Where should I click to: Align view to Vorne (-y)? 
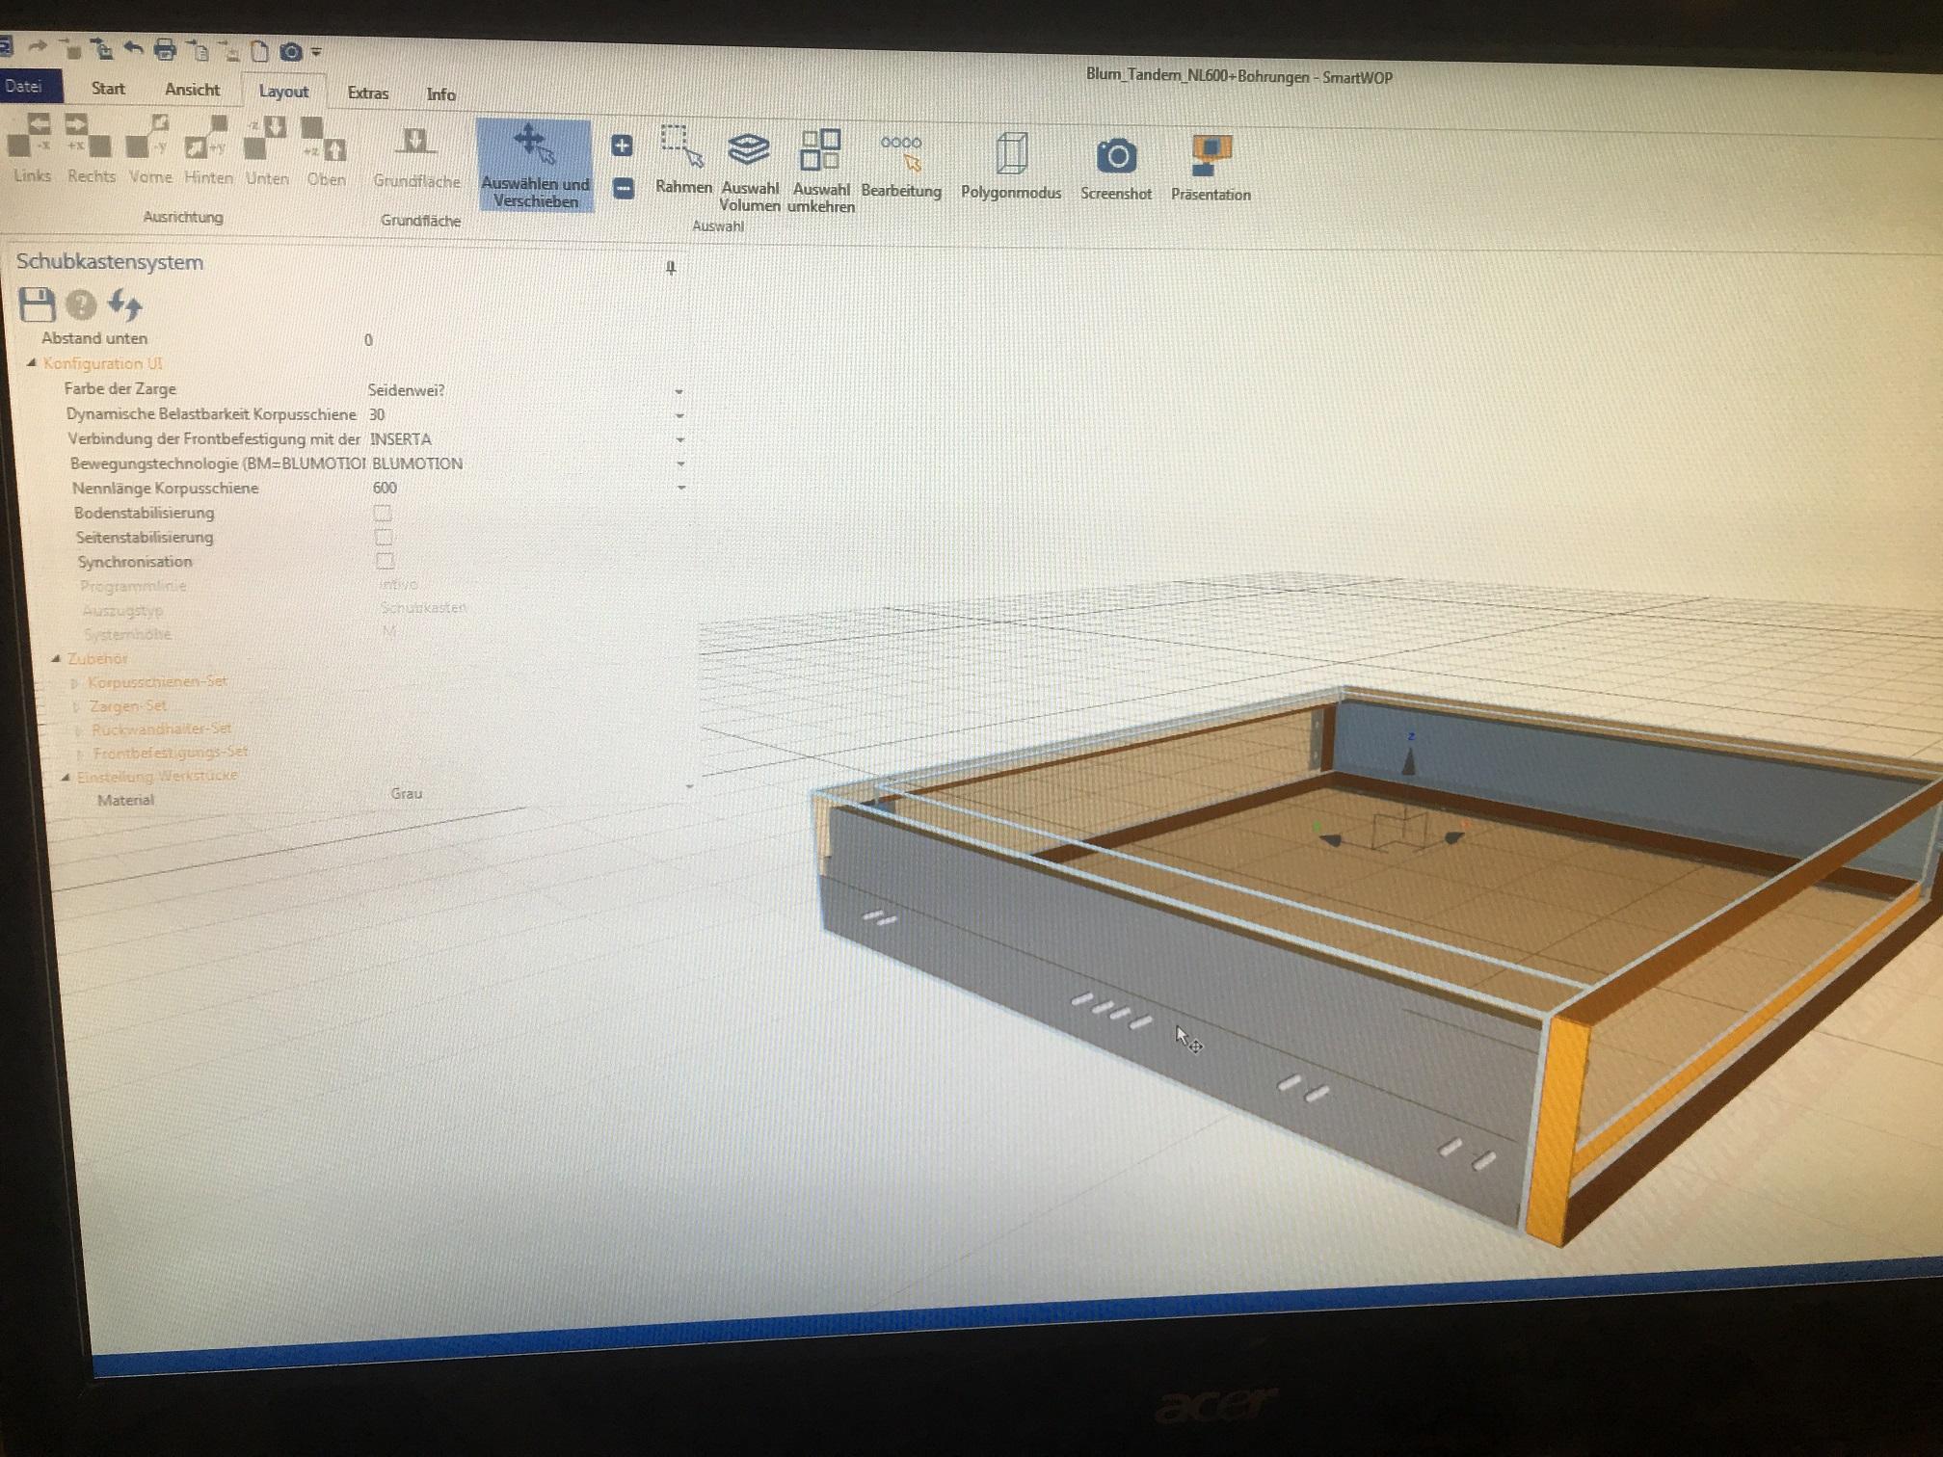pyautogui.click(x=150, y=150)
